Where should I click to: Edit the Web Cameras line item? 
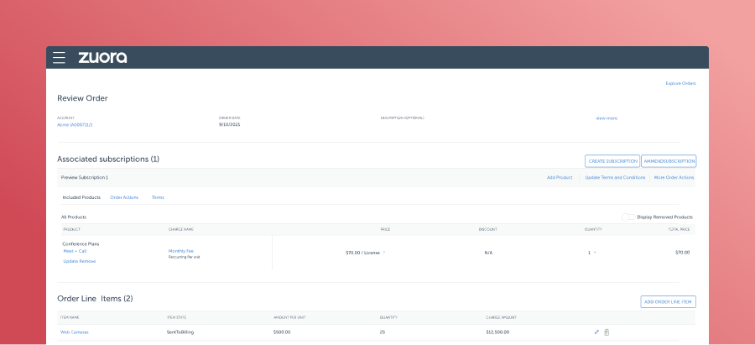coord(596,332)
